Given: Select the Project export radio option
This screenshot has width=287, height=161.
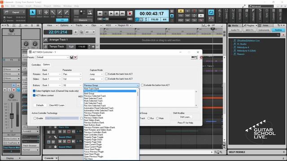Looking at the screenshot, I should (x=4, y=17).
